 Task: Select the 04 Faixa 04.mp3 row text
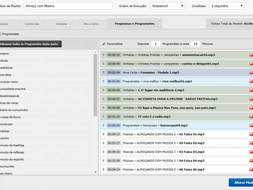(x=164, y=161)
